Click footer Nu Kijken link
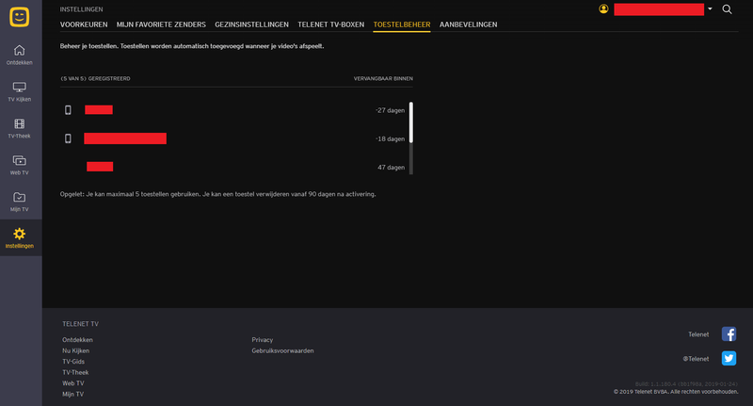 (x=75, y=350)
